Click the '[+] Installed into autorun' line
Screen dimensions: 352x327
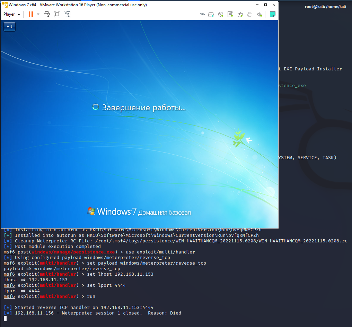[131, 235]
